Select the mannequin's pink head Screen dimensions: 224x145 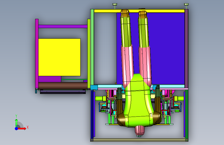pos(140,131)
